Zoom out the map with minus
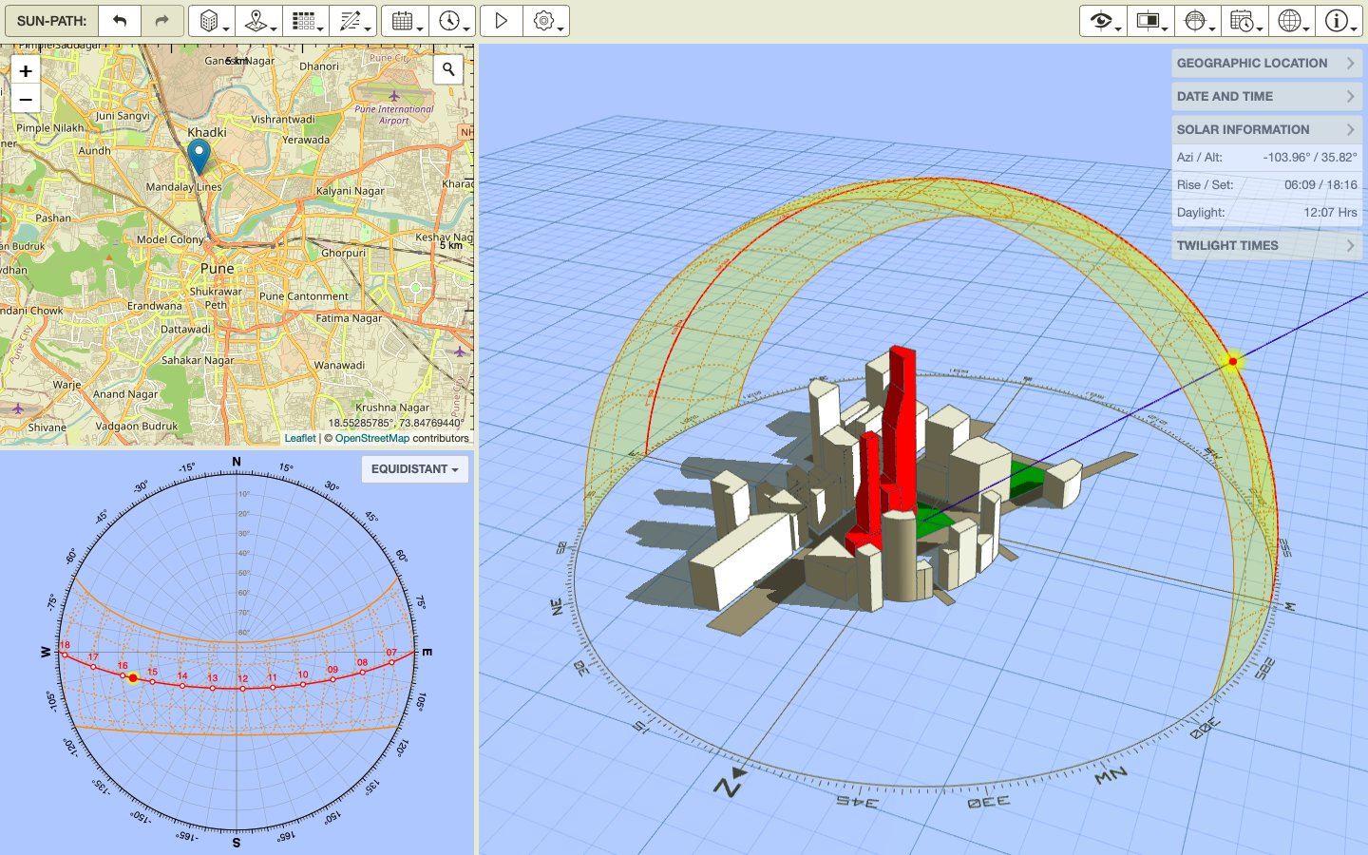 [x=26, y=98]
